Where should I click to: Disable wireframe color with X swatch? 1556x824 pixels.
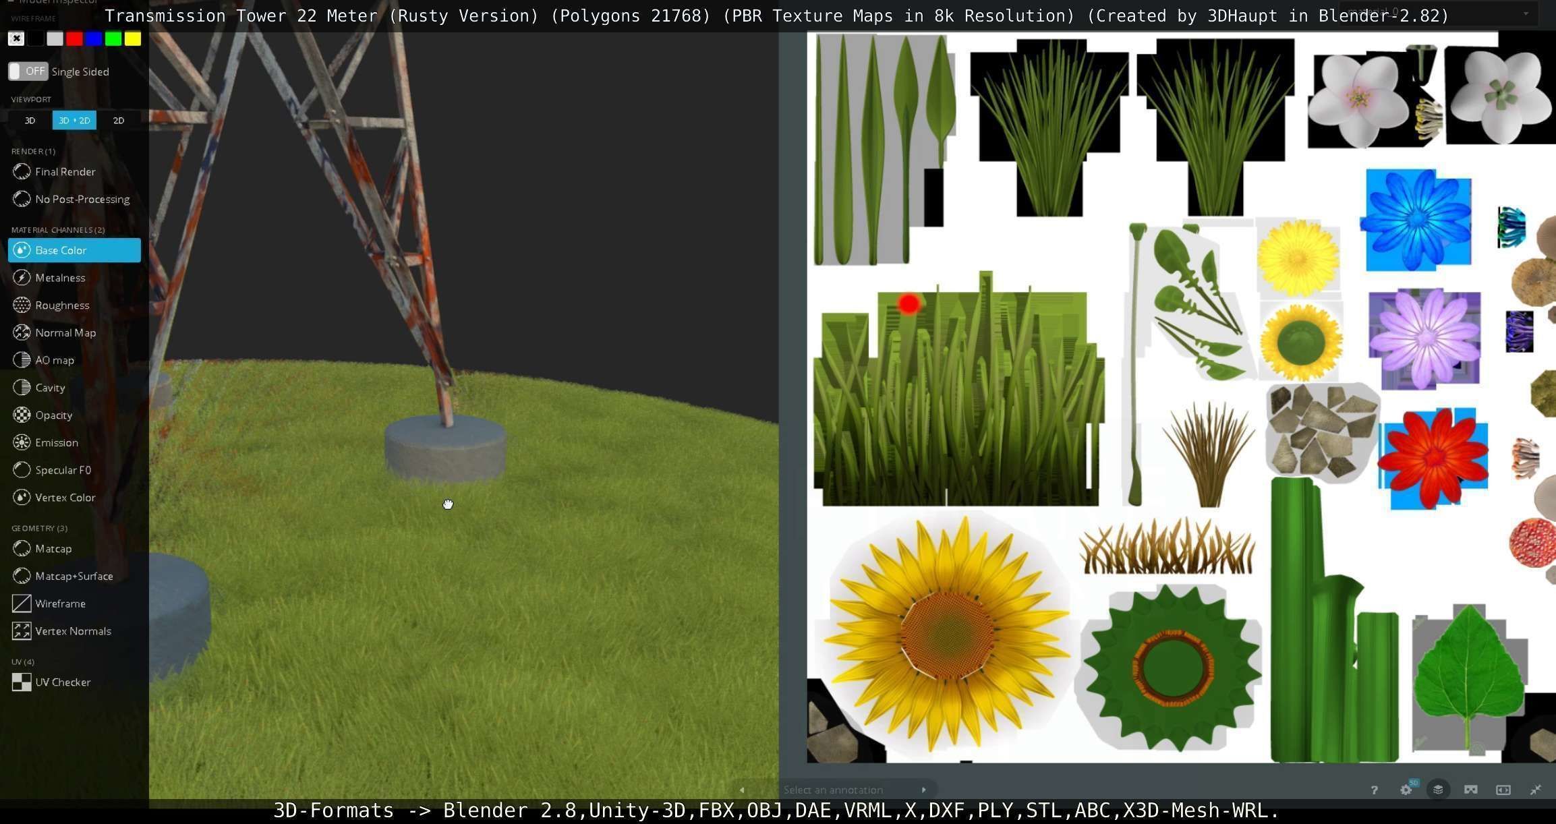pos(16,39)
